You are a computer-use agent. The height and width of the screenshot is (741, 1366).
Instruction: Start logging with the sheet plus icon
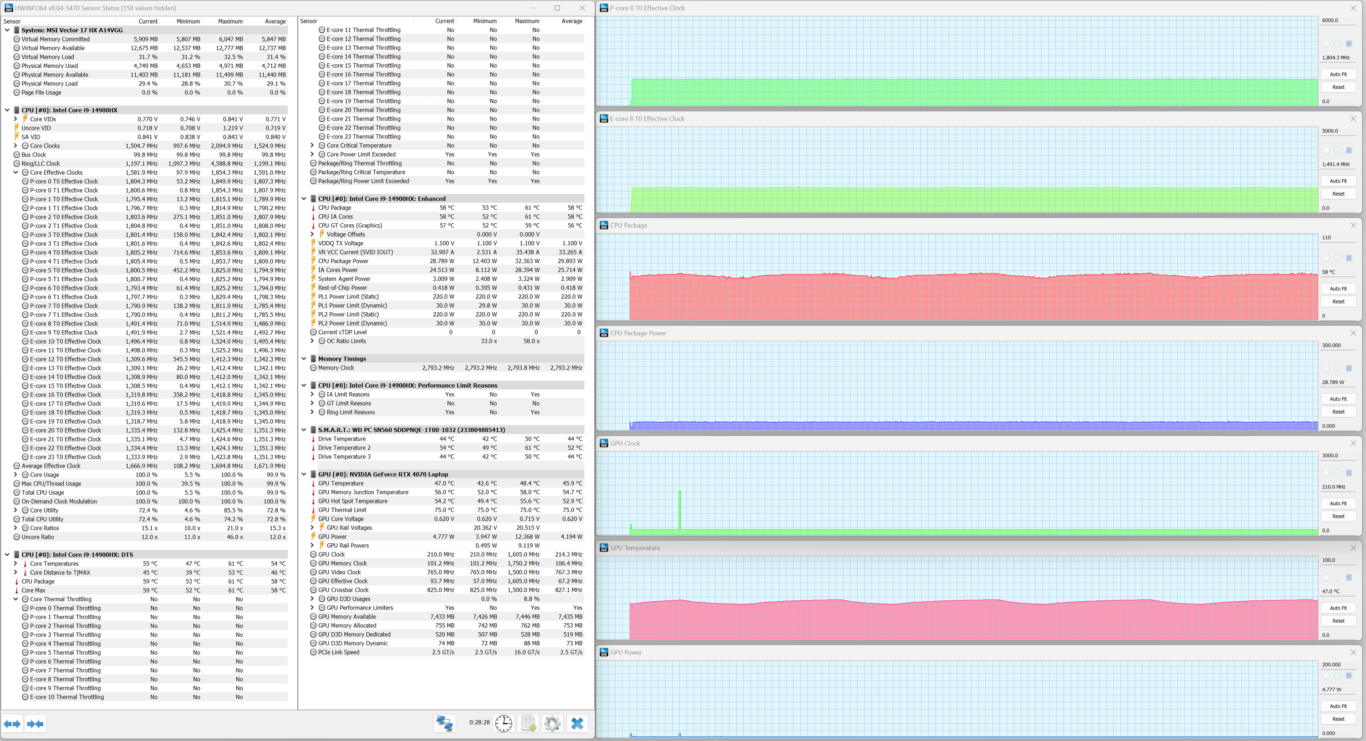point(528,723)
